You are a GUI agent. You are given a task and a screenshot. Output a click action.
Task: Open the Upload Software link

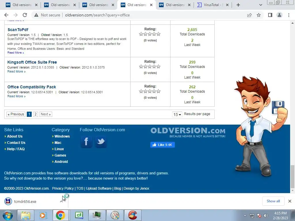(99, 188)
